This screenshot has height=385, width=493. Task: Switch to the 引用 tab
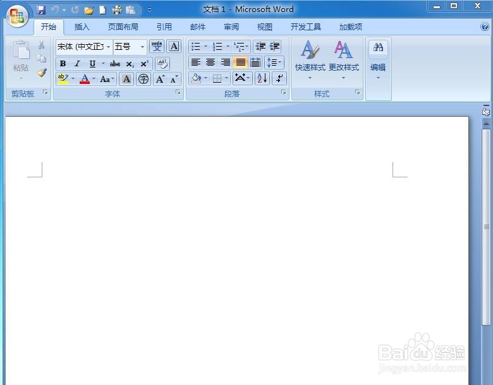tap(164, 27)
